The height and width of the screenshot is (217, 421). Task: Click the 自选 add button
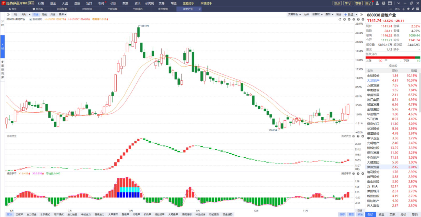(349, 14)
